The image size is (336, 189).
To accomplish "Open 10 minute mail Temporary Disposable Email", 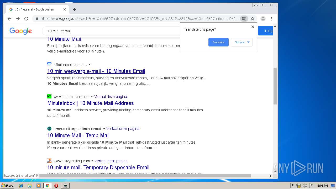I will coord(98,167).
